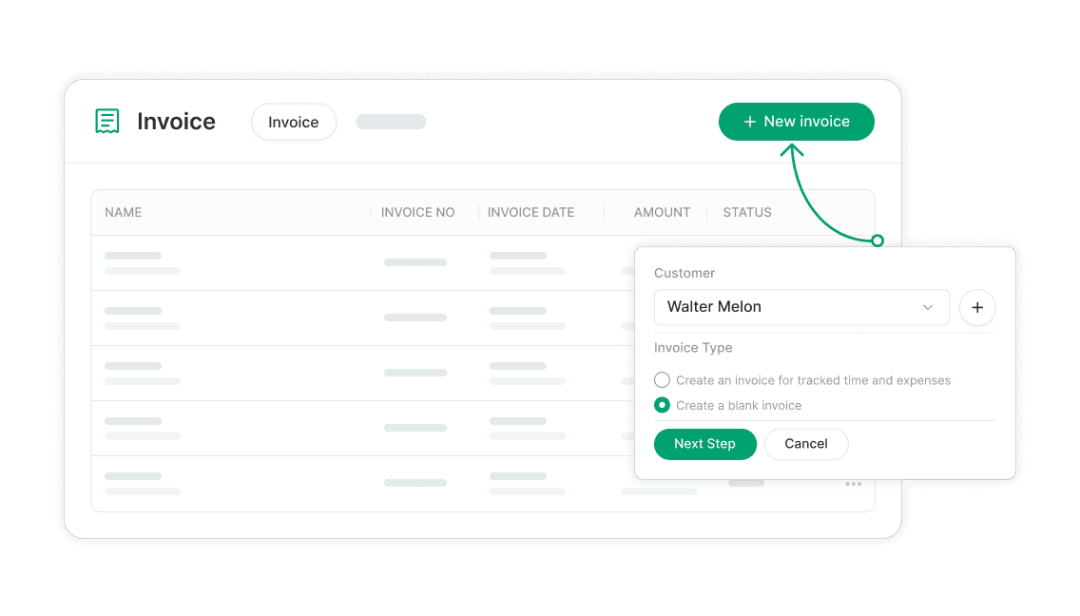
Task: Open the ellipsis actions menu on the last row
Action: point(853,484)
